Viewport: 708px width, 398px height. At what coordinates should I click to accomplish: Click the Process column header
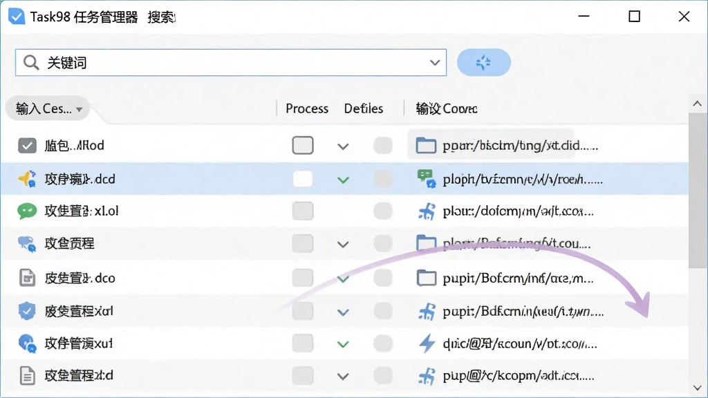point(307,108)
